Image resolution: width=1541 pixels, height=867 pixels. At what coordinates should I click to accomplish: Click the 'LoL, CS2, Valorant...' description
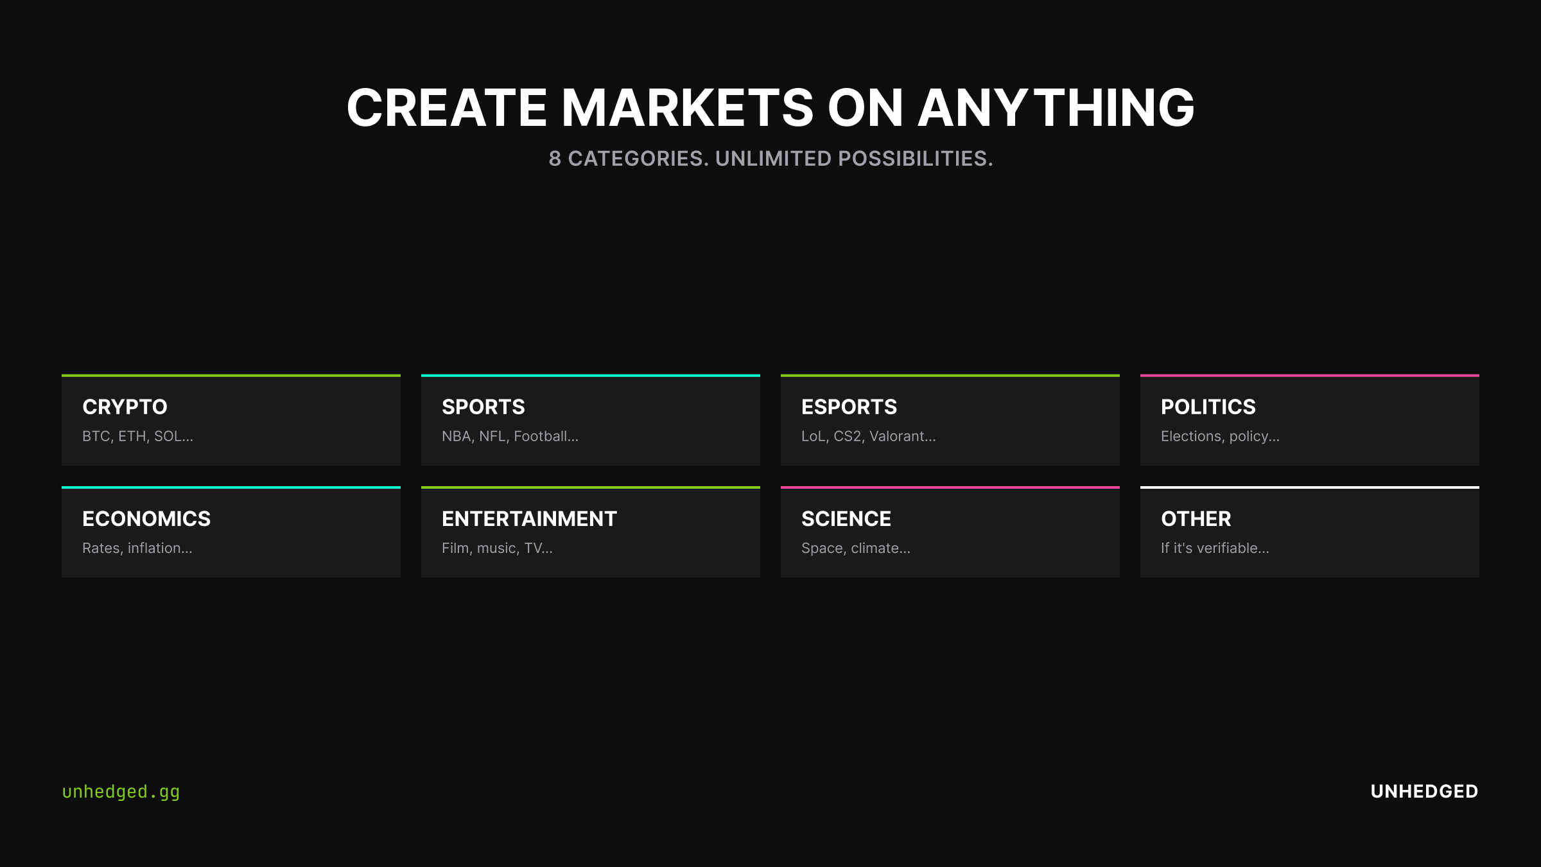(x=868, y=437)
